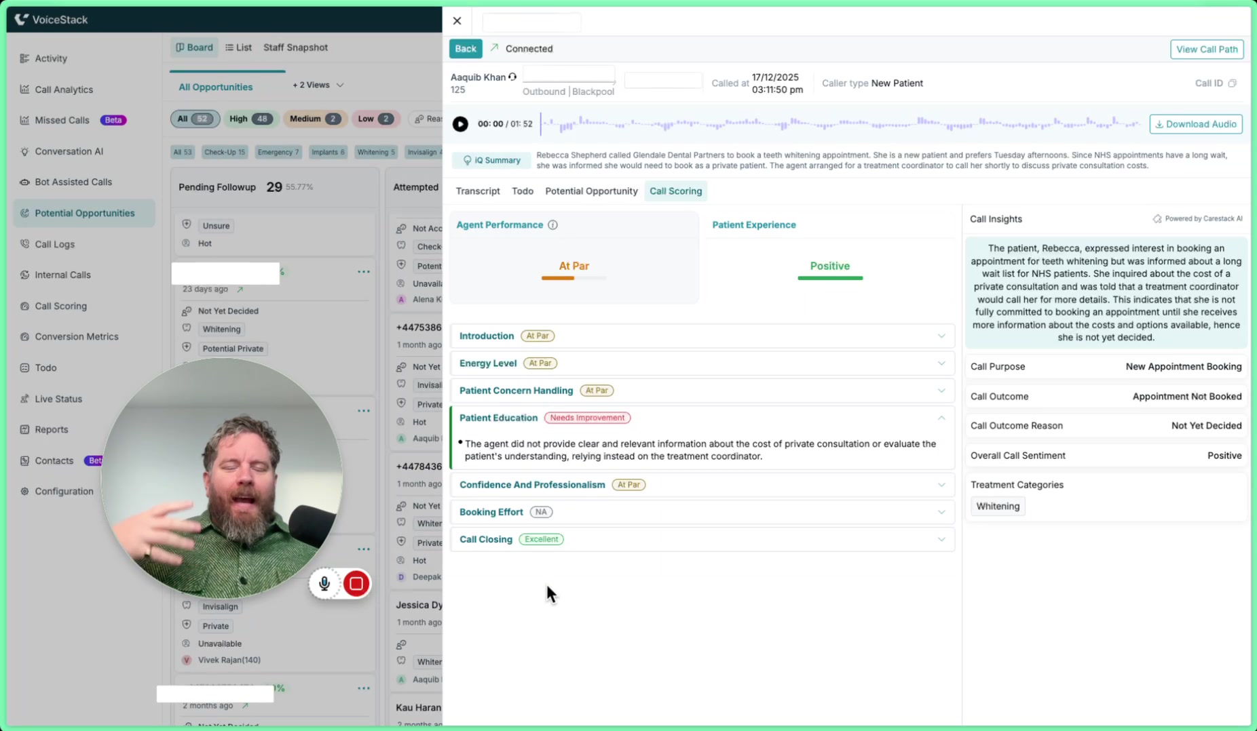Click the View Call Path button

click(1206, 49)
